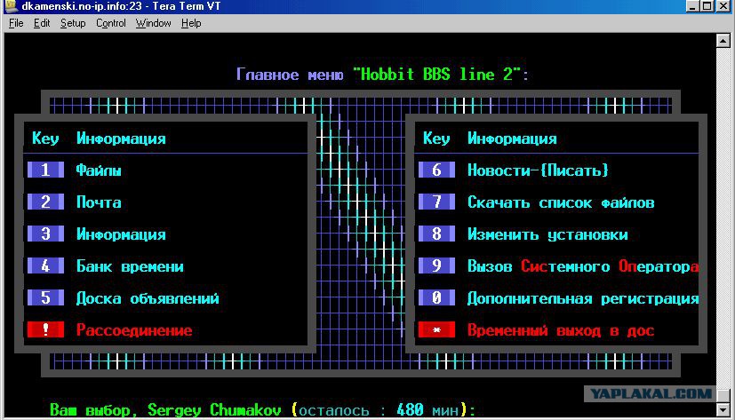
Task: Click the key 1 badge for Файлы
Action: point(45,170)
